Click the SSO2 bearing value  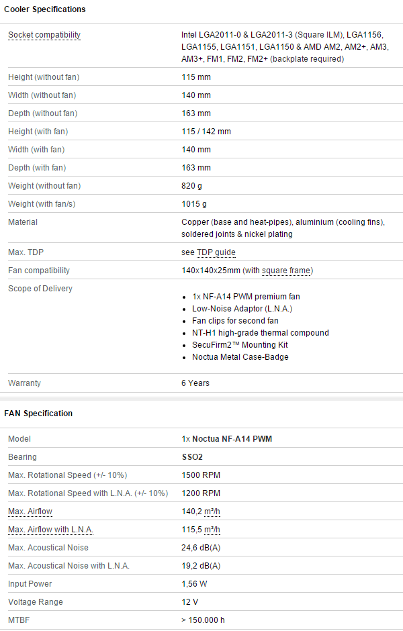(192, 457)
